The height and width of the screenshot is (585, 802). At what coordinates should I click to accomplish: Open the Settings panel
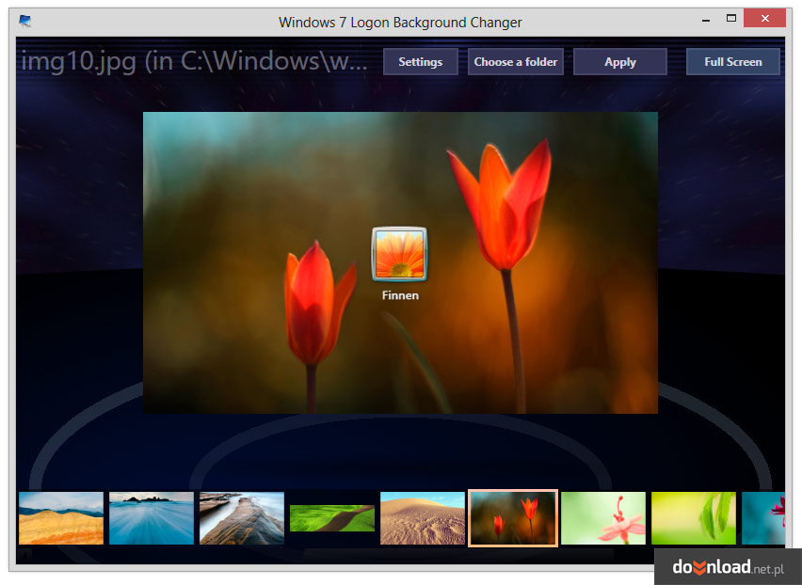pos(420,61)
